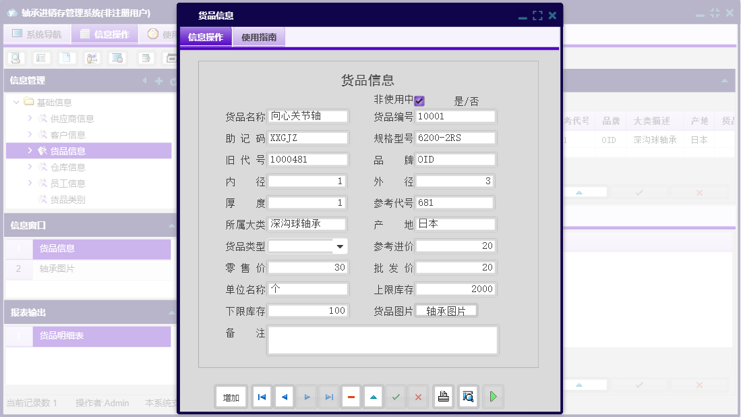The width and height of the screenshot is (741, 417).
Task: Click the first-record navigation icon
Action: coord(262,397)
